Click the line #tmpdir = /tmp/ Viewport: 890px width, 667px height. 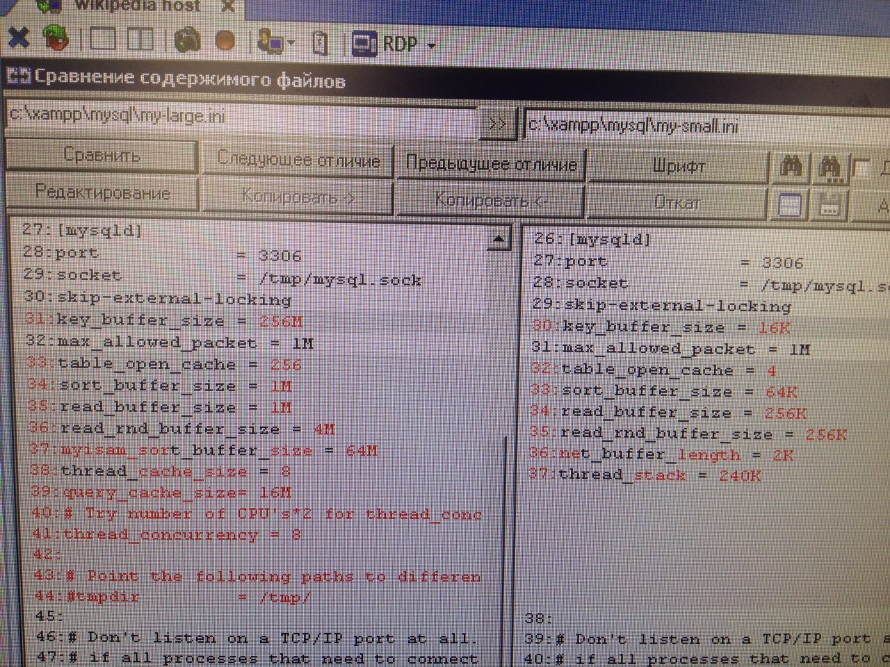click(173, 597)
